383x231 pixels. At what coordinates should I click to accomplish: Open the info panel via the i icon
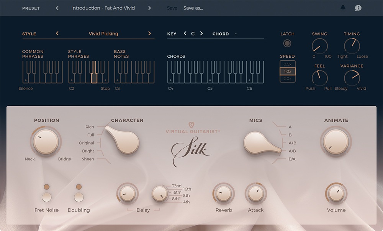(358, 7)
